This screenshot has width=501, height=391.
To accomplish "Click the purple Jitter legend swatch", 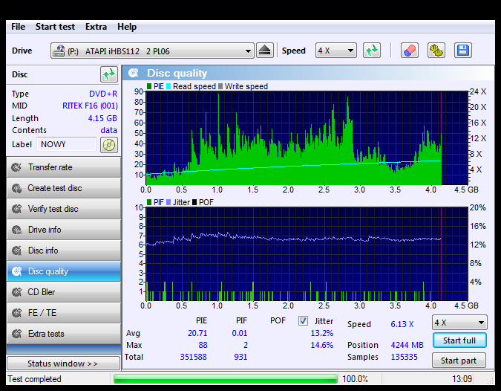I will click(x=168, y=202).
